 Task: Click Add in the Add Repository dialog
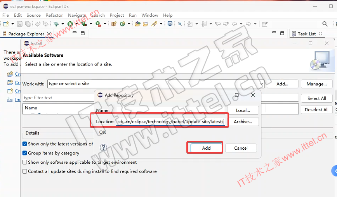tap(206, 148)
